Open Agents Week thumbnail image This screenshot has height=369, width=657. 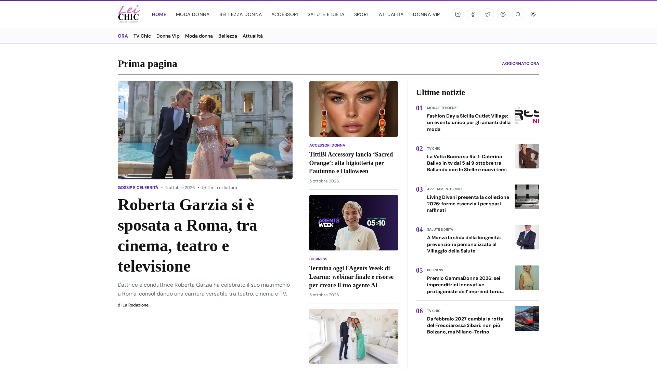tap(353, 223)
